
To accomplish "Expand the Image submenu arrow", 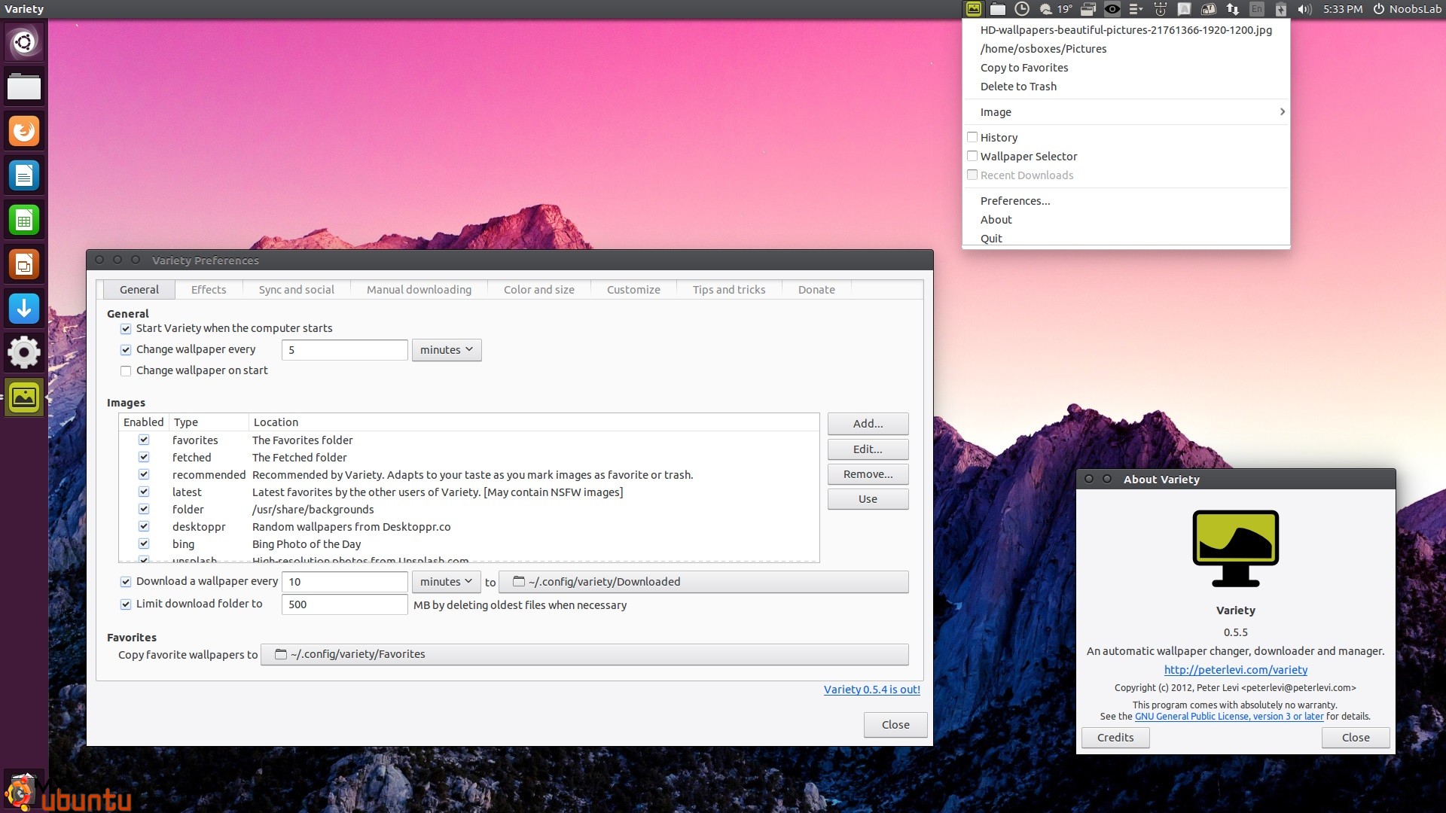I will coord(1282,111).
